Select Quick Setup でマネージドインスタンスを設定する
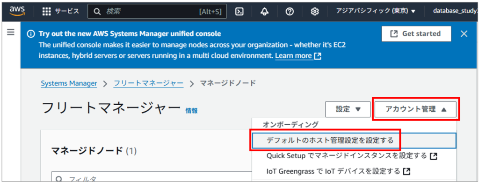Viewport: 479px width, 182px height. pyautogui.click(x=352, y=156)
